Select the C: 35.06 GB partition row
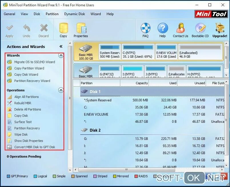The image size is (230, 187). 152,107
